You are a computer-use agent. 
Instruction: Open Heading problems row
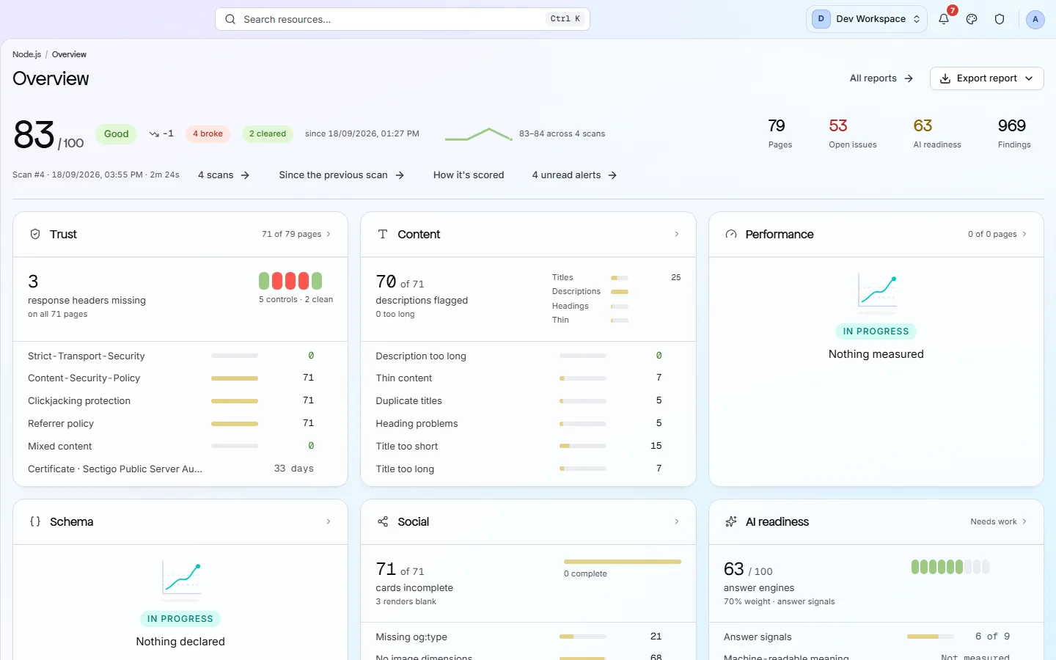click(x=528, y=424)
